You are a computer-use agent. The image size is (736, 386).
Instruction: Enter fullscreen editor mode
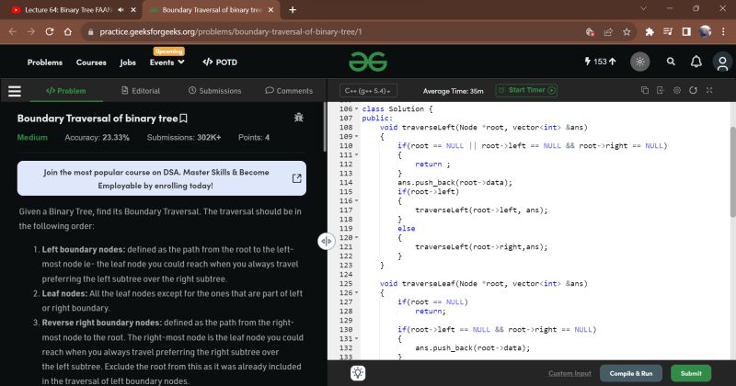(709, 90)
